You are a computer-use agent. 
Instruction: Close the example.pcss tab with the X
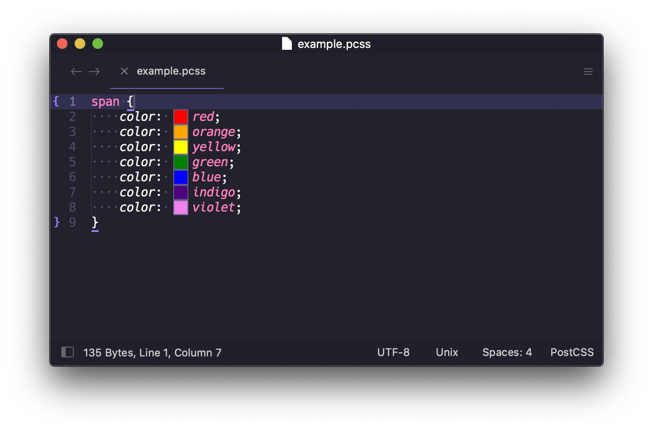124,71
